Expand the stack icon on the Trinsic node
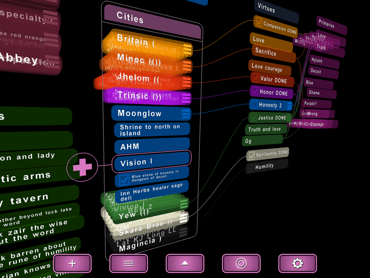 pos(186,98)
